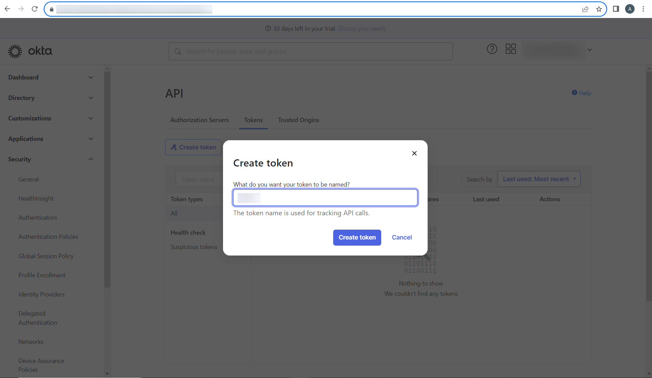The image size is (652, 378).
Task: Open Authenticators in the sidebar
Action: coord(38,218)
